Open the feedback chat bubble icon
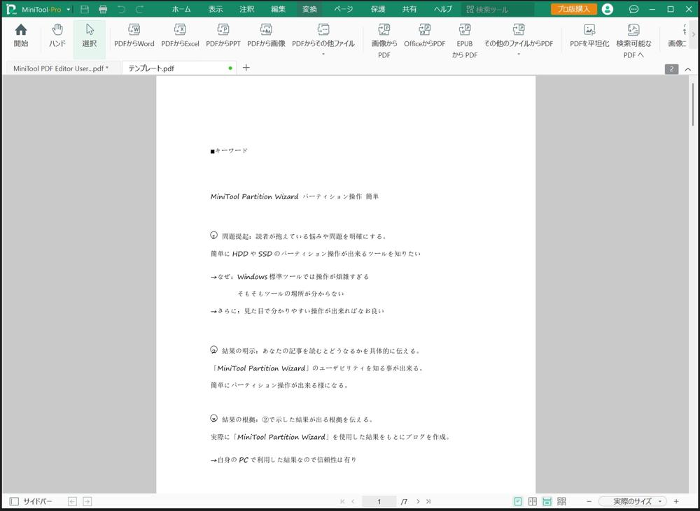700x511 pixels. [x=633, y=9]
